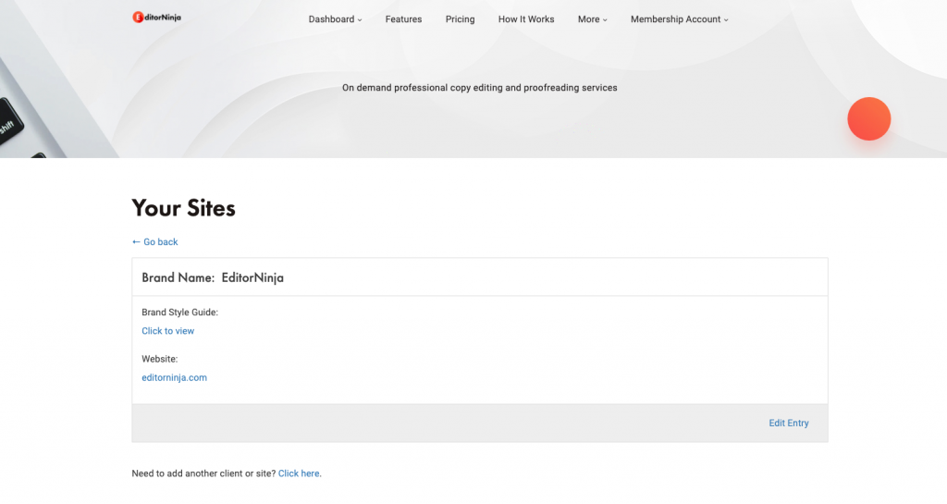
Task: Open the brand style guide via Click to view
Action: tap(168, 331)
